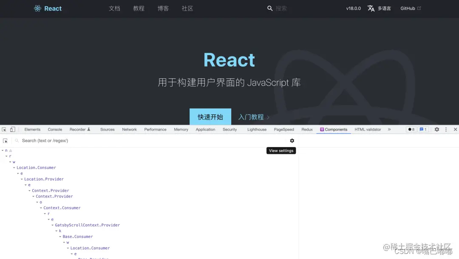Viewport: 459px width, 259px height.
Task: Collapse the o component node arrow
Action: (x=37, y=202)
